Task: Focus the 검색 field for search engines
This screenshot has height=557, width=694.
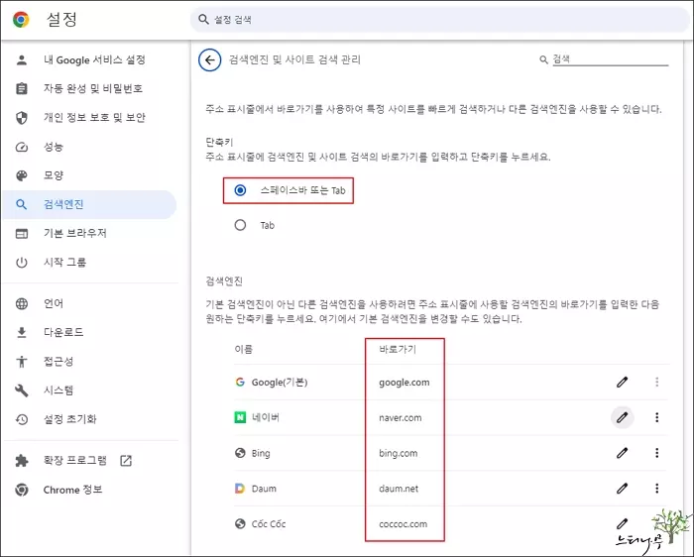Action: click(610, 59)
